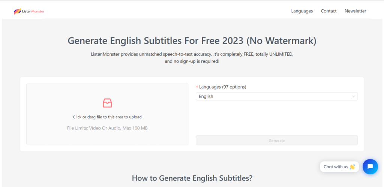Click the ListenMonster brand name text
This screenshot has height=187, width=384.
(x=33, y=11)
